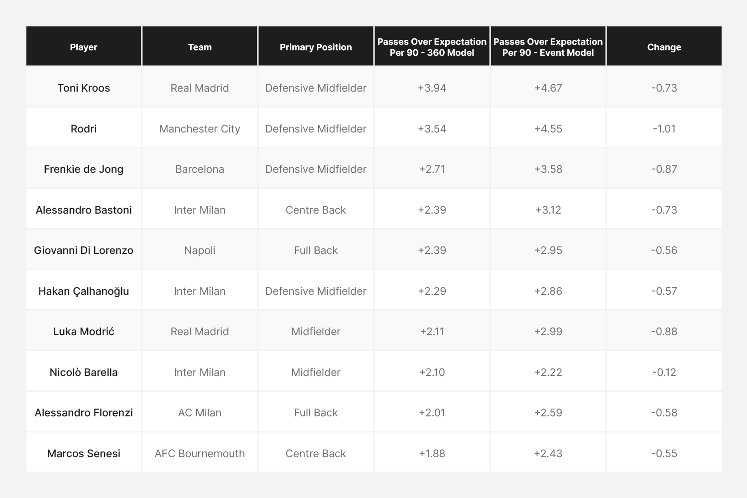Select the +4.67 event model value
This screenshot has height=498, width=747.
click(x=548, y=88)
